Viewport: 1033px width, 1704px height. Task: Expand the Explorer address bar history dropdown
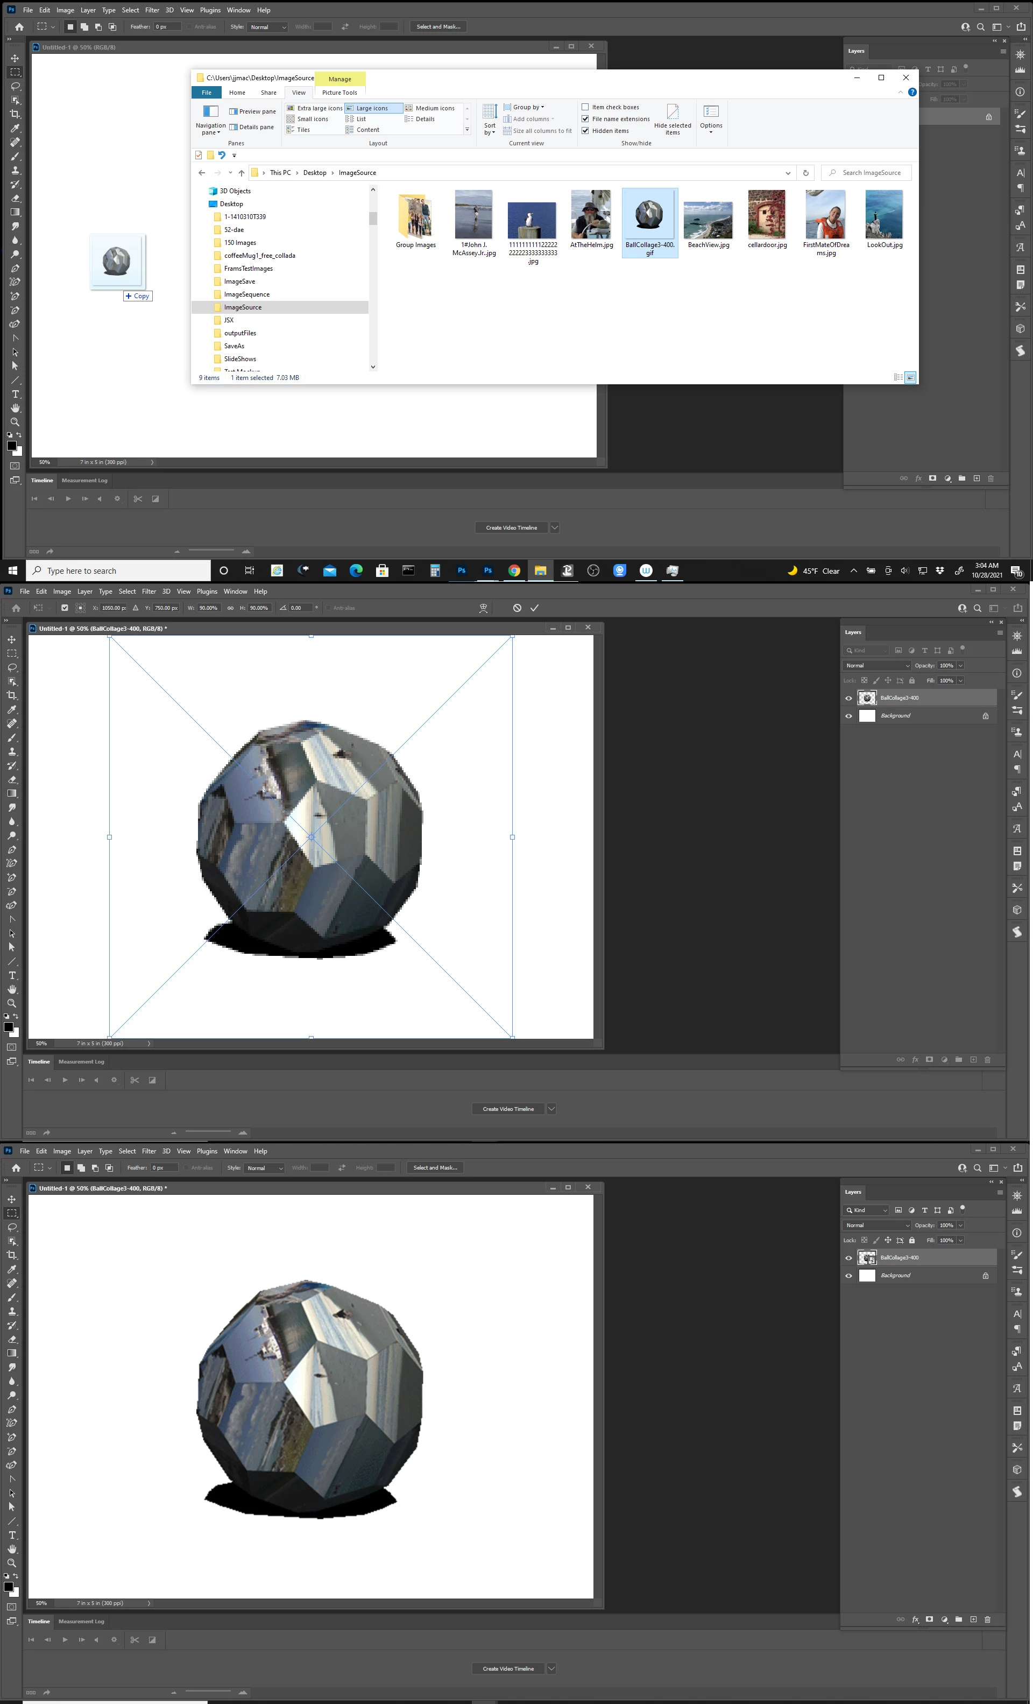[788, 173]
